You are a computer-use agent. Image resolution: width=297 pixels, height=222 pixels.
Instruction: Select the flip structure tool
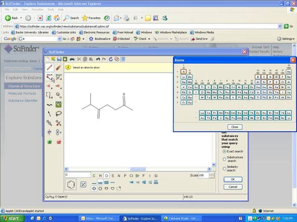49,132
